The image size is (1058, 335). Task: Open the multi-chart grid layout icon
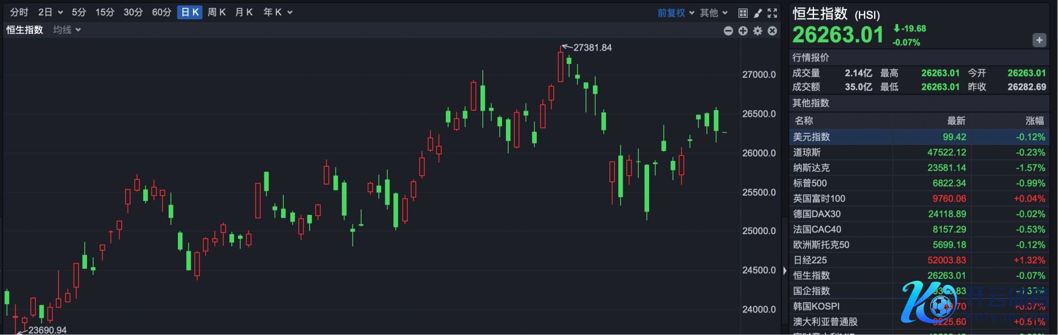point(743,13)
